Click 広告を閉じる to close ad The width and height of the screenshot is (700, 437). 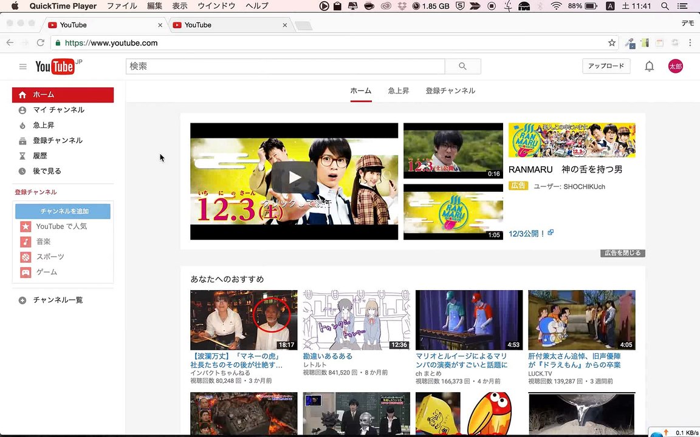(623, 253)
